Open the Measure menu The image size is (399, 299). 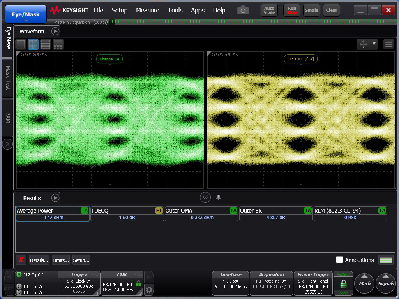point(147,10)
